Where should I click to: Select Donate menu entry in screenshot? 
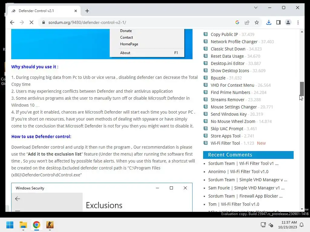pos(126,31)
